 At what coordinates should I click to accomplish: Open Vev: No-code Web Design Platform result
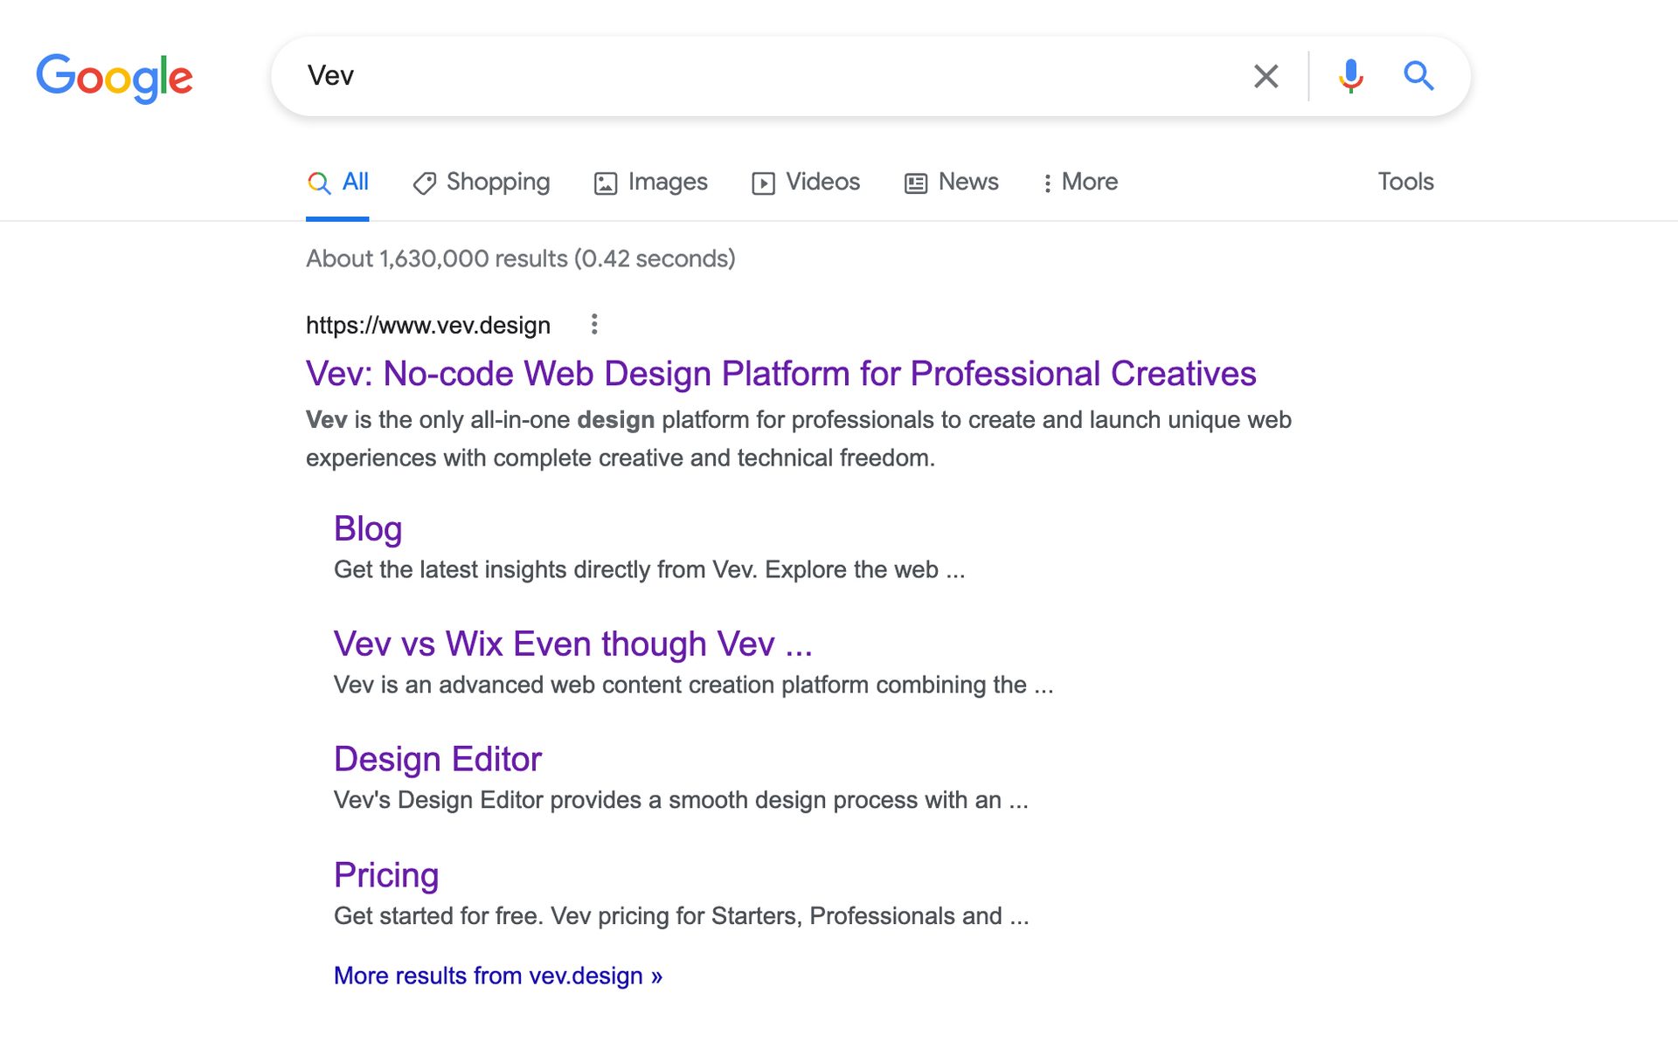coord(781,374)
